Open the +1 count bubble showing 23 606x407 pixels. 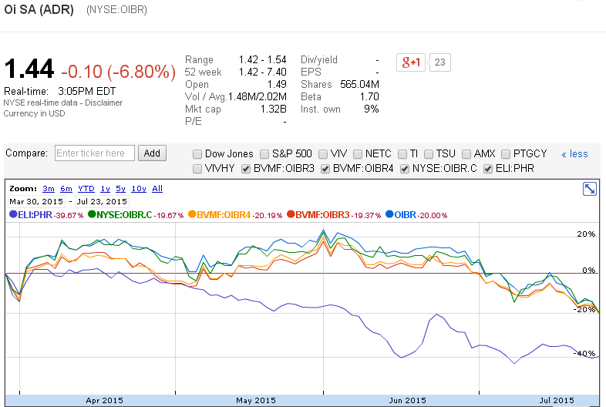[x=439, y=62]
